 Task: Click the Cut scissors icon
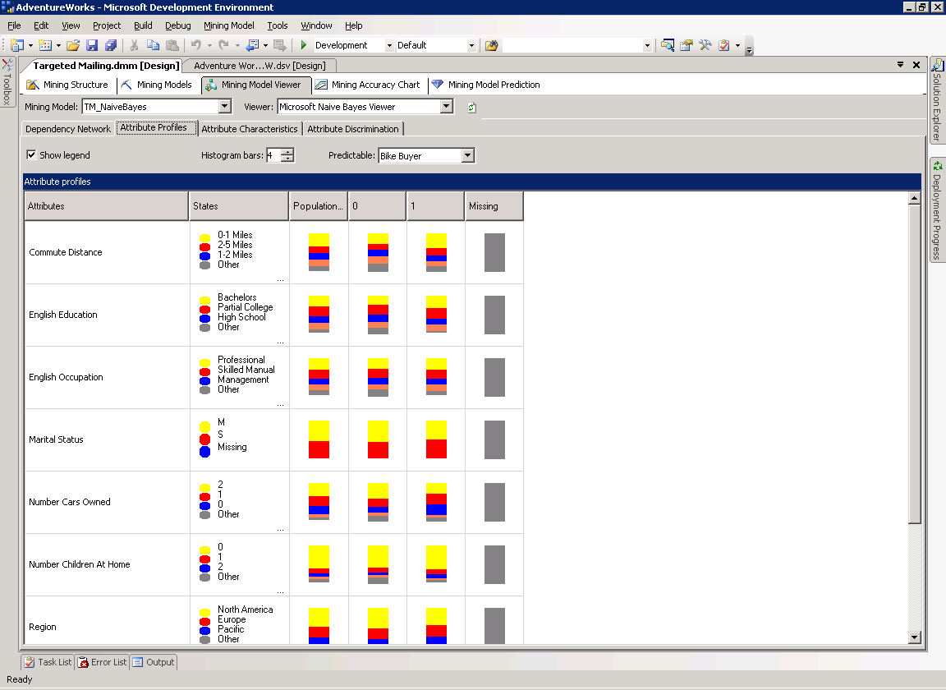click(134, 45)
